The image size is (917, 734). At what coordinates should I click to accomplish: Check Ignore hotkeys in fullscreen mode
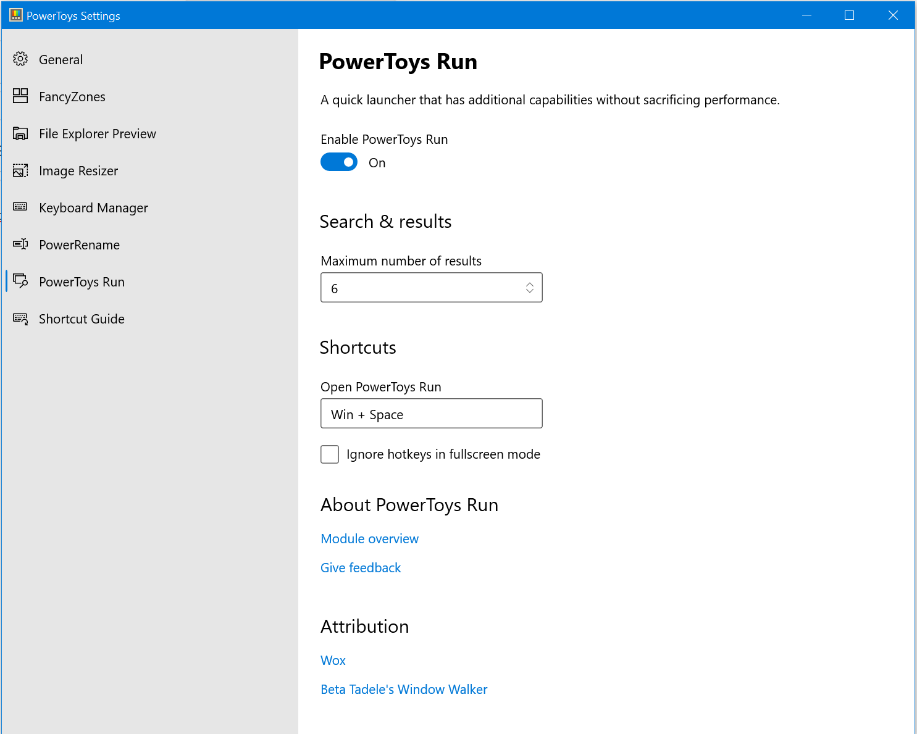point(329,454)
